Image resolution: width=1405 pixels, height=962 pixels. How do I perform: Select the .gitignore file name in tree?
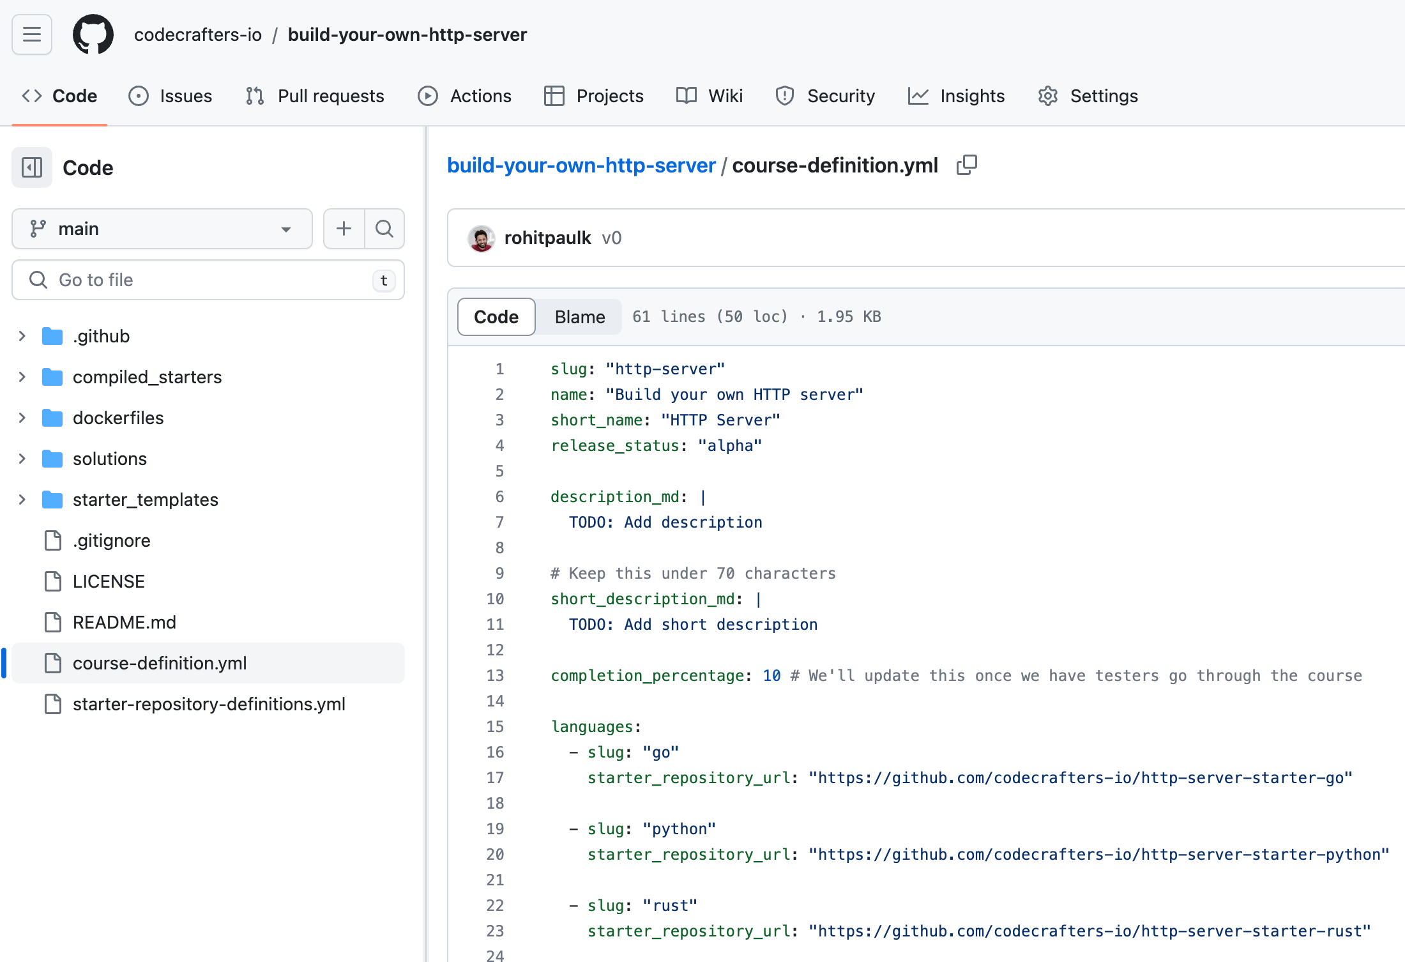tap(112, 540)
